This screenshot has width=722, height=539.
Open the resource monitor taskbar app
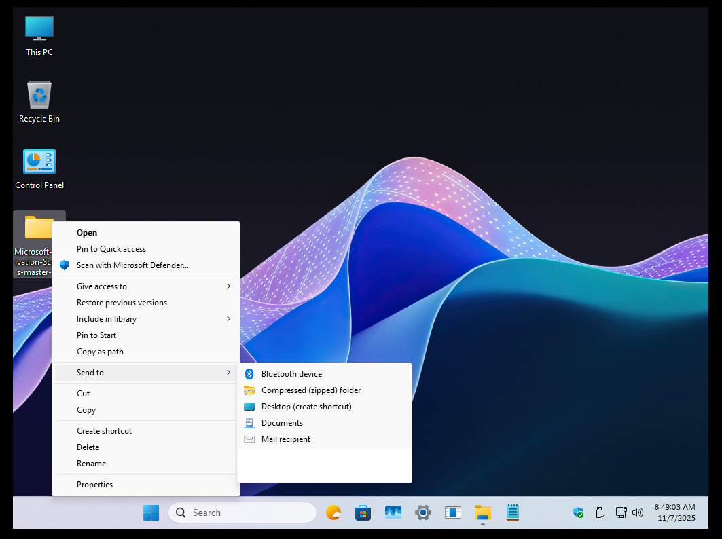point(393,513)
